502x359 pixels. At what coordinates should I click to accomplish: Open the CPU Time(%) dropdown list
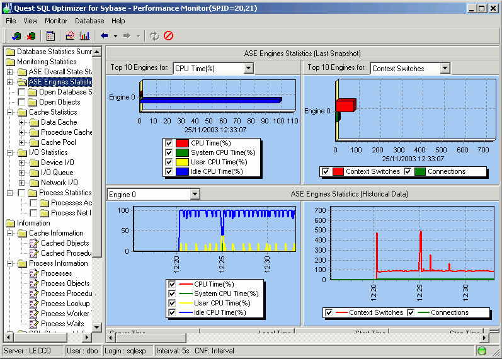click(x=248, y=68)
